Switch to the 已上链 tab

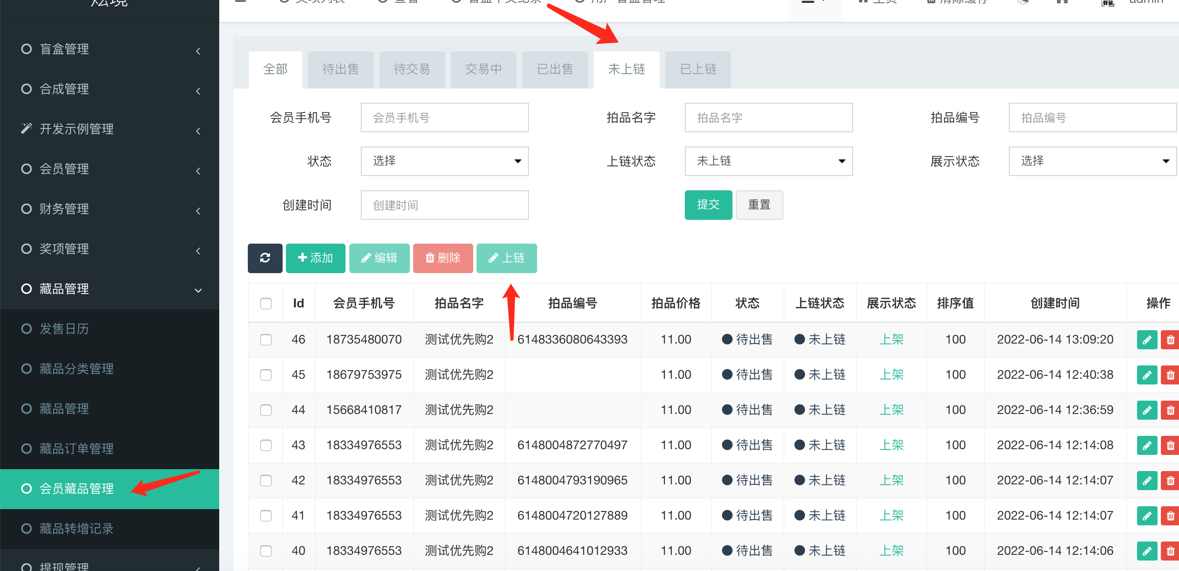click(x=698, y=69)
